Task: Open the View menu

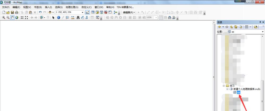Action: point(27,7)
